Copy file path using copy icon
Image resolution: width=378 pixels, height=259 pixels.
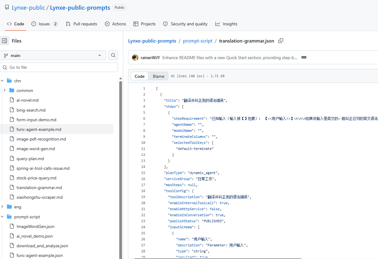(x=280, y=41)
